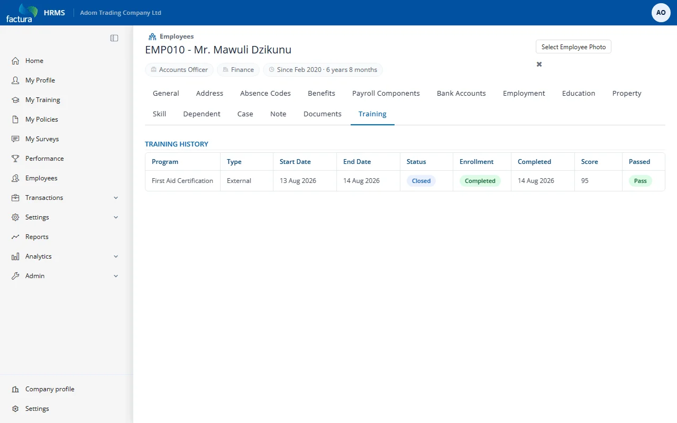The width and height of the screenshot is (677, 423).
Task: Open the AO user avatar menu
Action: click(661, 13)
